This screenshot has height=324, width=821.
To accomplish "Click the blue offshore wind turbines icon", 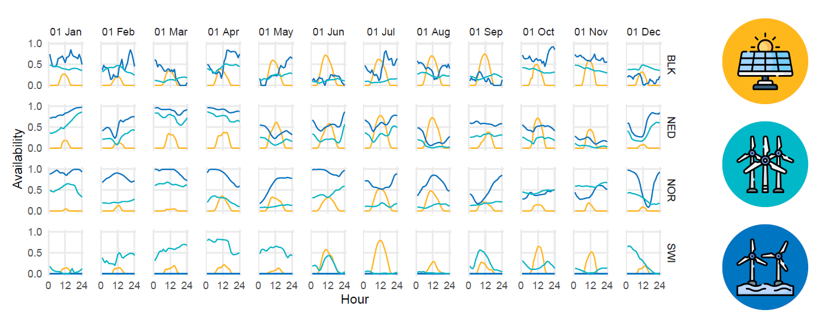I will pos(765,267).
